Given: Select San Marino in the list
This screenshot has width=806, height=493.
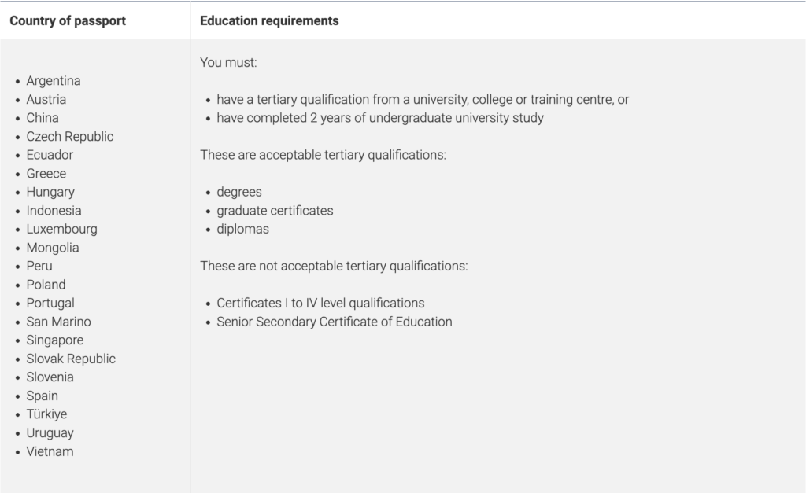Looking at the screenshot, I should point(58,322).
